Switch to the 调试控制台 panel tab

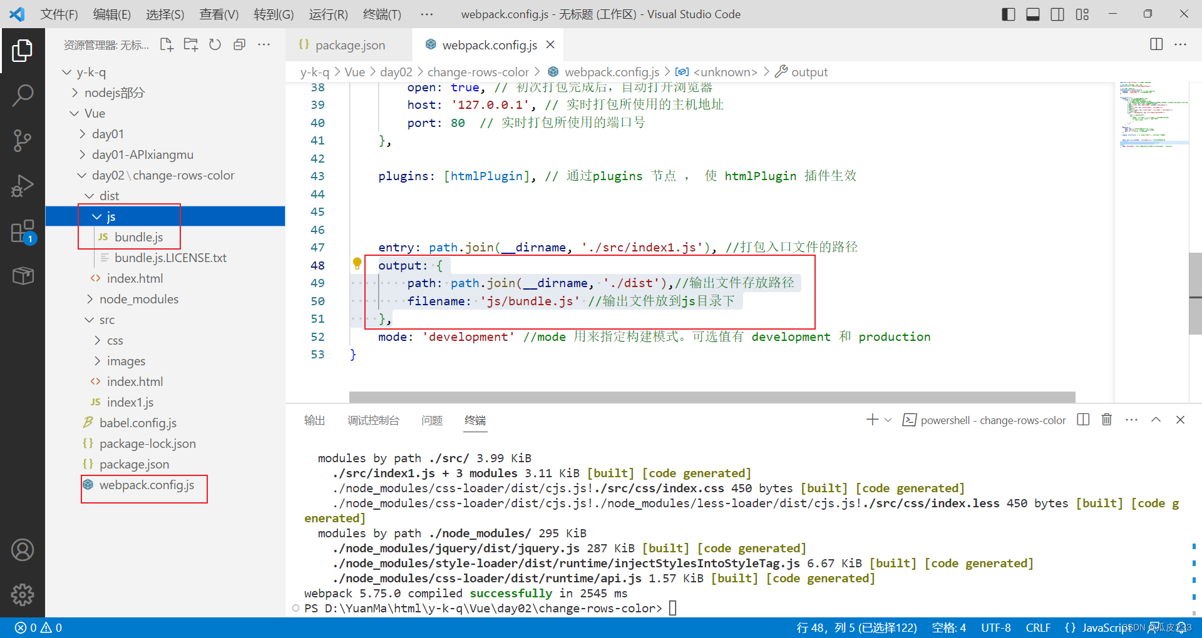pos(373,420)
